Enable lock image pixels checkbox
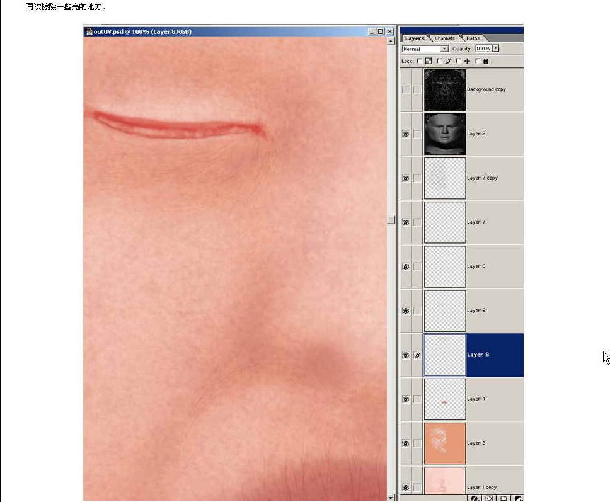The image size is (610, 502). [439, 61]
